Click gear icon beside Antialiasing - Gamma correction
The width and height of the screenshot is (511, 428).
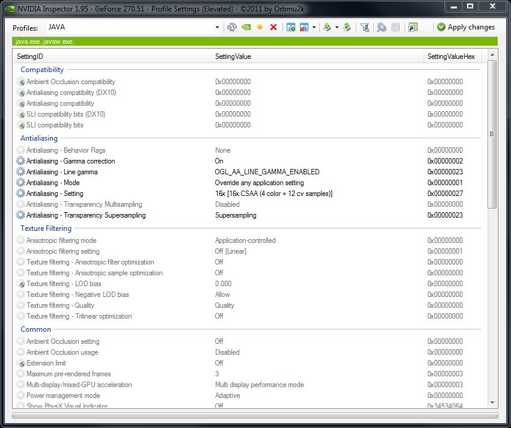20,160
